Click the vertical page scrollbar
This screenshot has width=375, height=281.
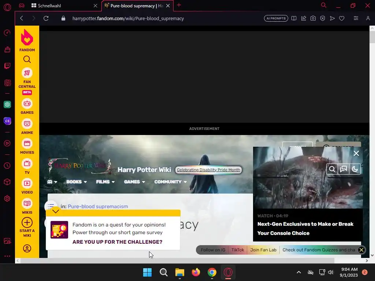[372, 37]
